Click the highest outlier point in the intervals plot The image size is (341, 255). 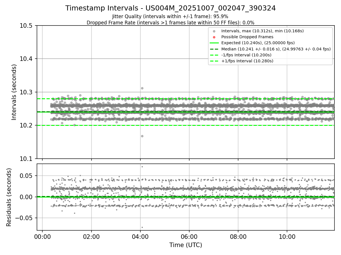[142, 88]
